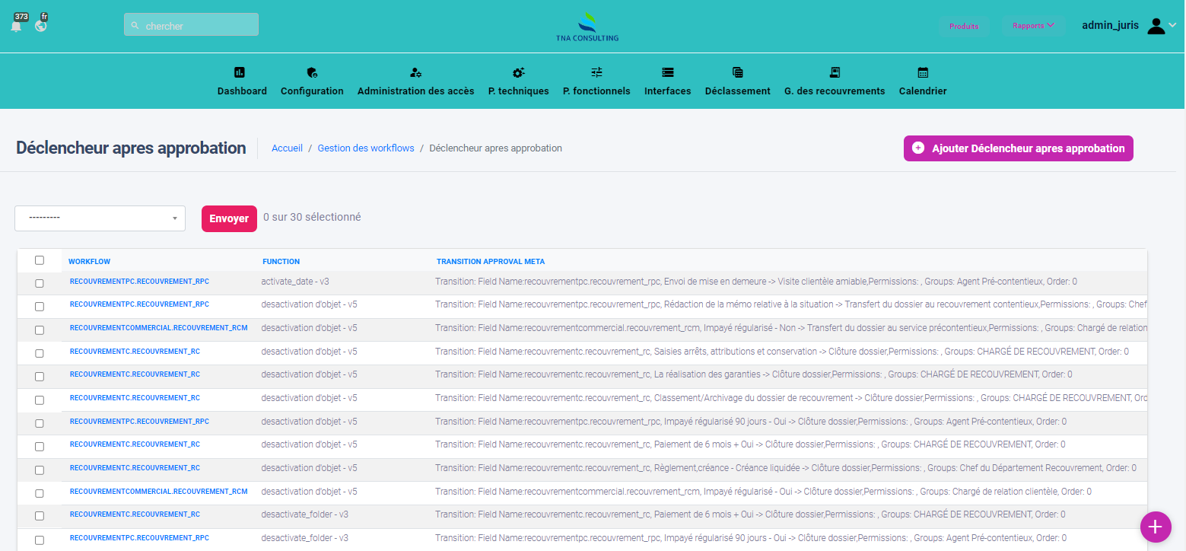The image size is (1186, 551).
Task: Toggle the select-all checkbox in table header
Action: [x=40, y=260]
